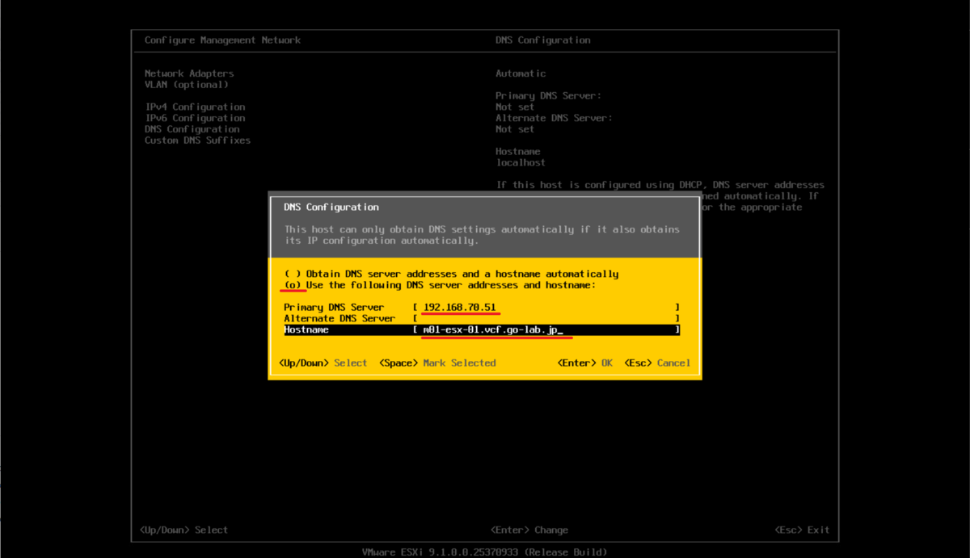
Task: Click <Esc> Exit at screen bottom
Action: click(802, 531)
